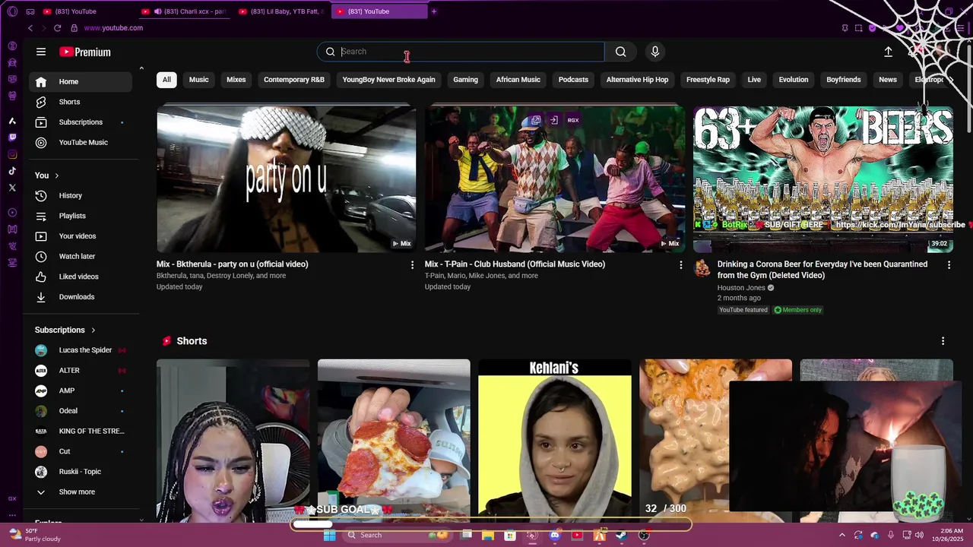Expand Show more subscriptions
This screenshot has height=547, width=973.
coord(81,492)
